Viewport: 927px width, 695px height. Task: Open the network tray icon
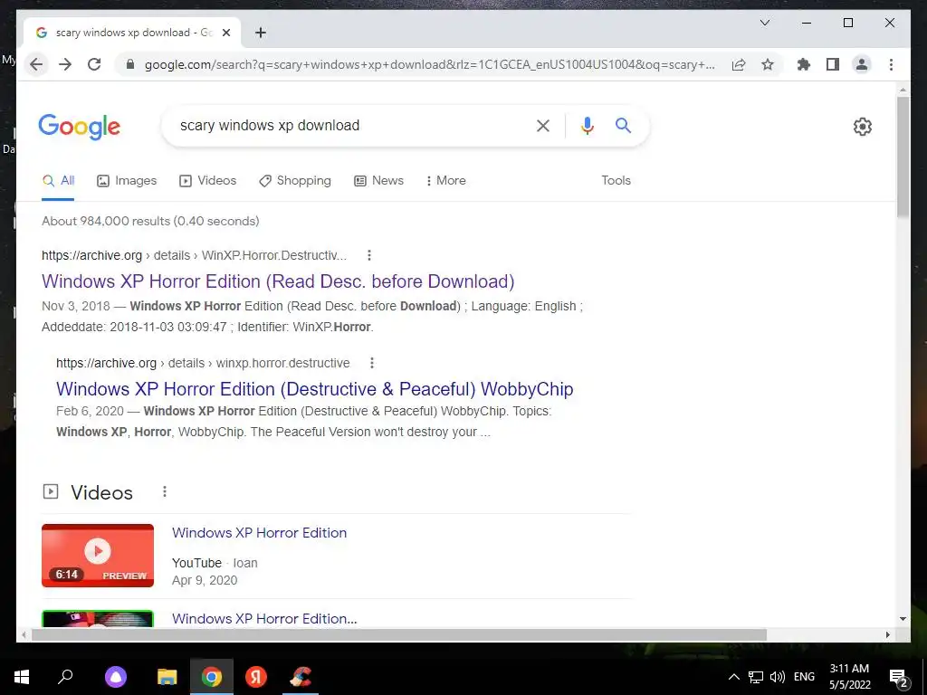click(756, 677)
